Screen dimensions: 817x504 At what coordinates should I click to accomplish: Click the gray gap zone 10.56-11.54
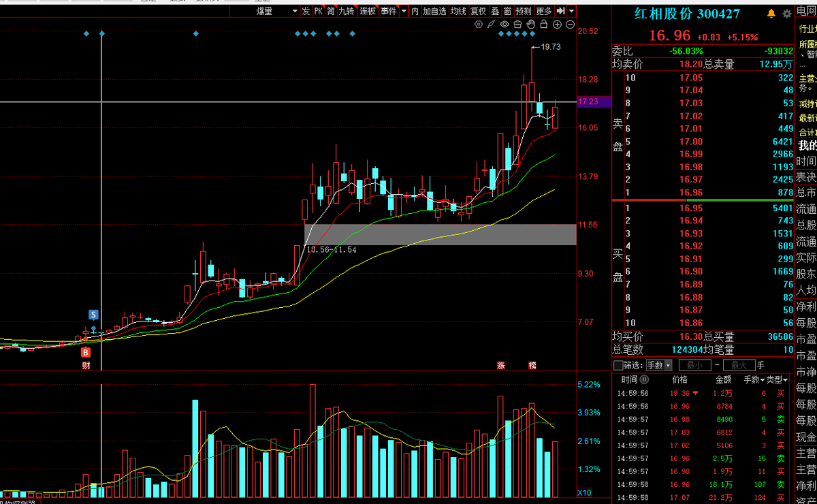tap(440, 234)
